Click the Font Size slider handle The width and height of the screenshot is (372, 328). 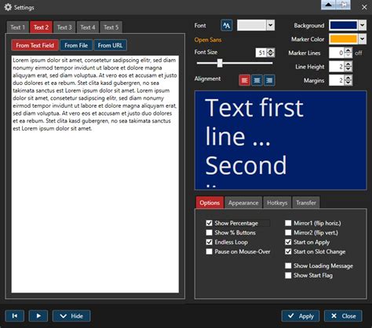pos(220,63)
